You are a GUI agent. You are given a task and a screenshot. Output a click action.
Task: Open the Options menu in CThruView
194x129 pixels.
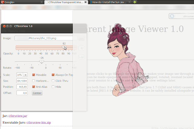click(x=13, y=31)
